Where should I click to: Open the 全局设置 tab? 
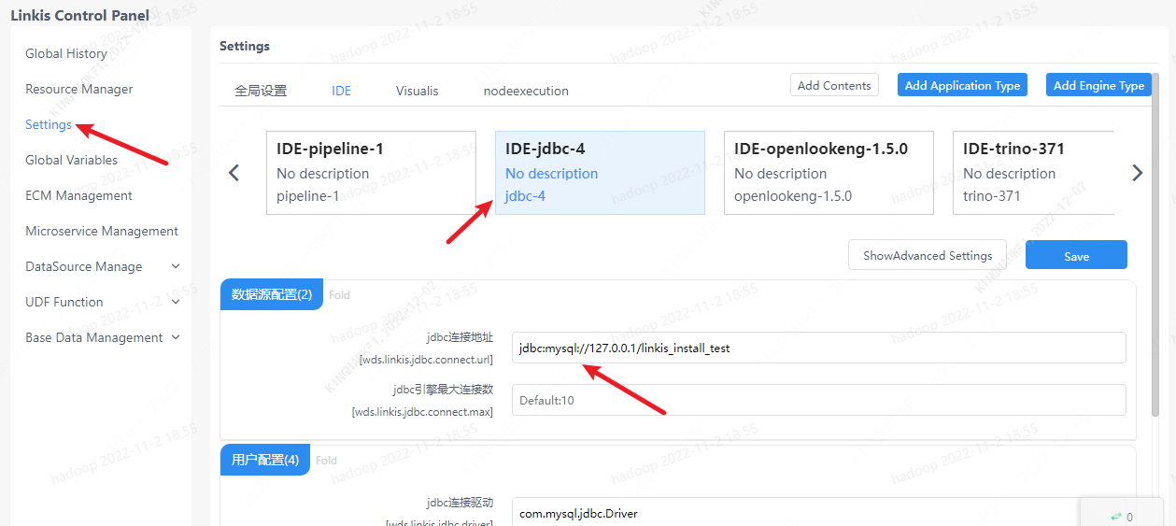(x=261, y=91)
